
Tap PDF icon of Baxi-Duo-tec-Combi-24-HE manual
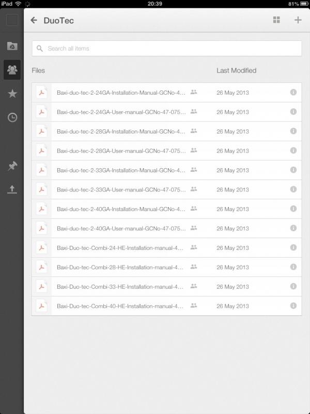(41, 248)
